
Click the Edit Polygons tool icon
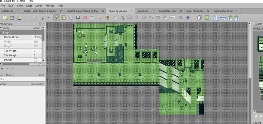(x=122, y=18)
